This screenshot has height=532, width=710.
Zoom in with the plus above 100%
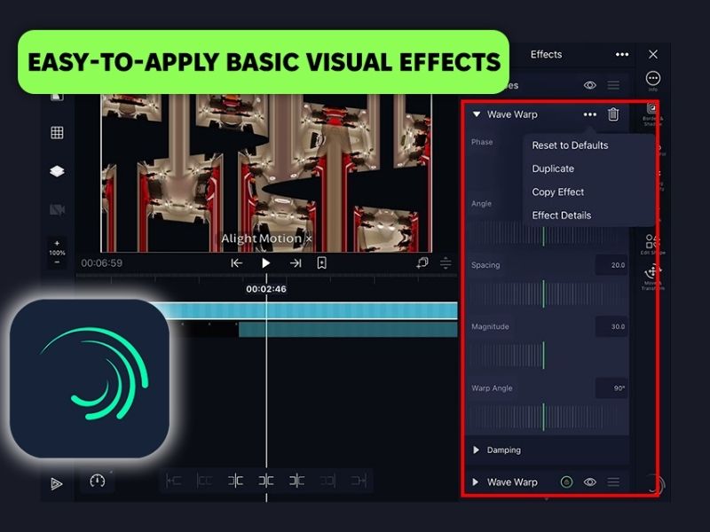(x=57, y=243)
